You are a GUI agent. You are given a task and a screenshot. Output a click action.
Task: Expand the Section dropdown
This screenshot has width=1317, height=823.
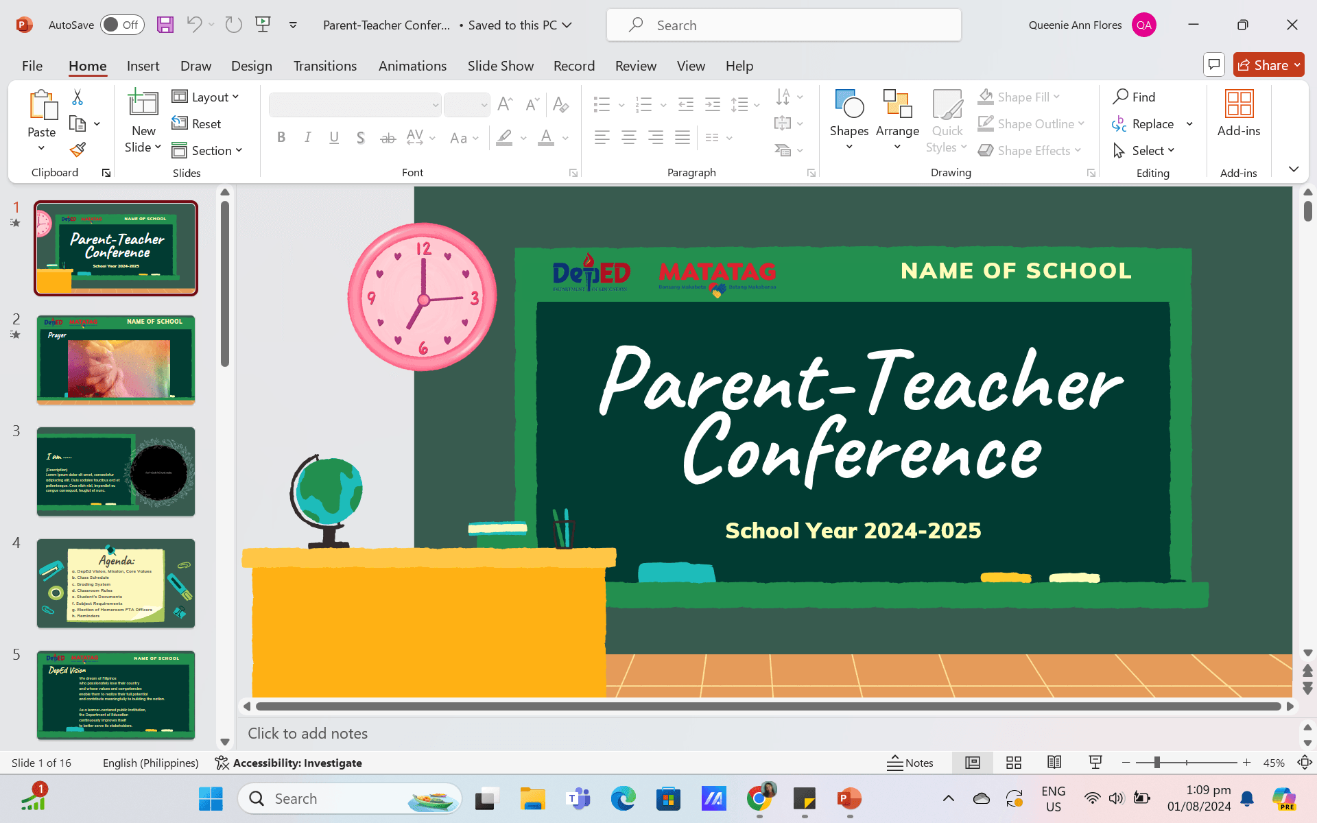click(209, 150)
